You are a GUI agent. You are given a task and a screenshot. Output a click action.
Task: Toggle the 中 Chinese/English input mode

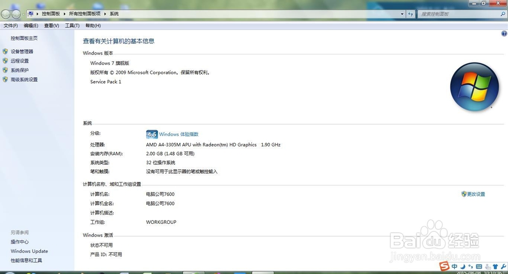coord(455,266)
